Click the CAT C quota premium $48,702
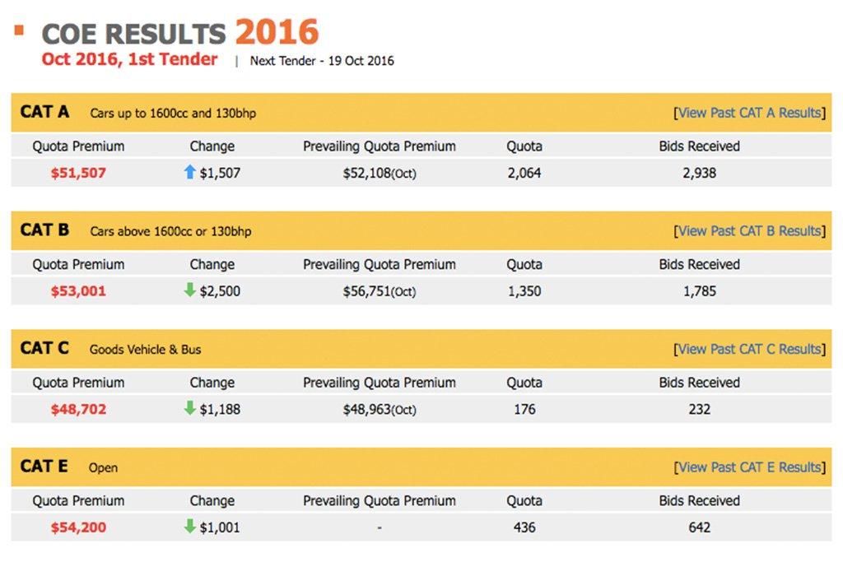This screenshot has width=843, height=562. coord(78,409)
